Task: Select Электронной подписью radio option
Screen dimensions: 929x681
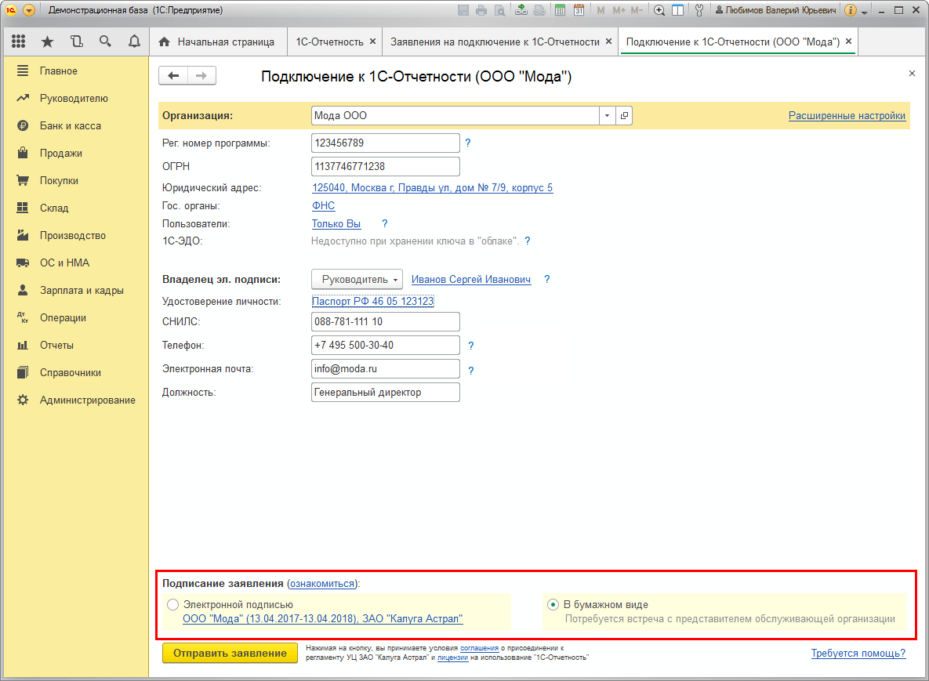Action: point(172,605)
